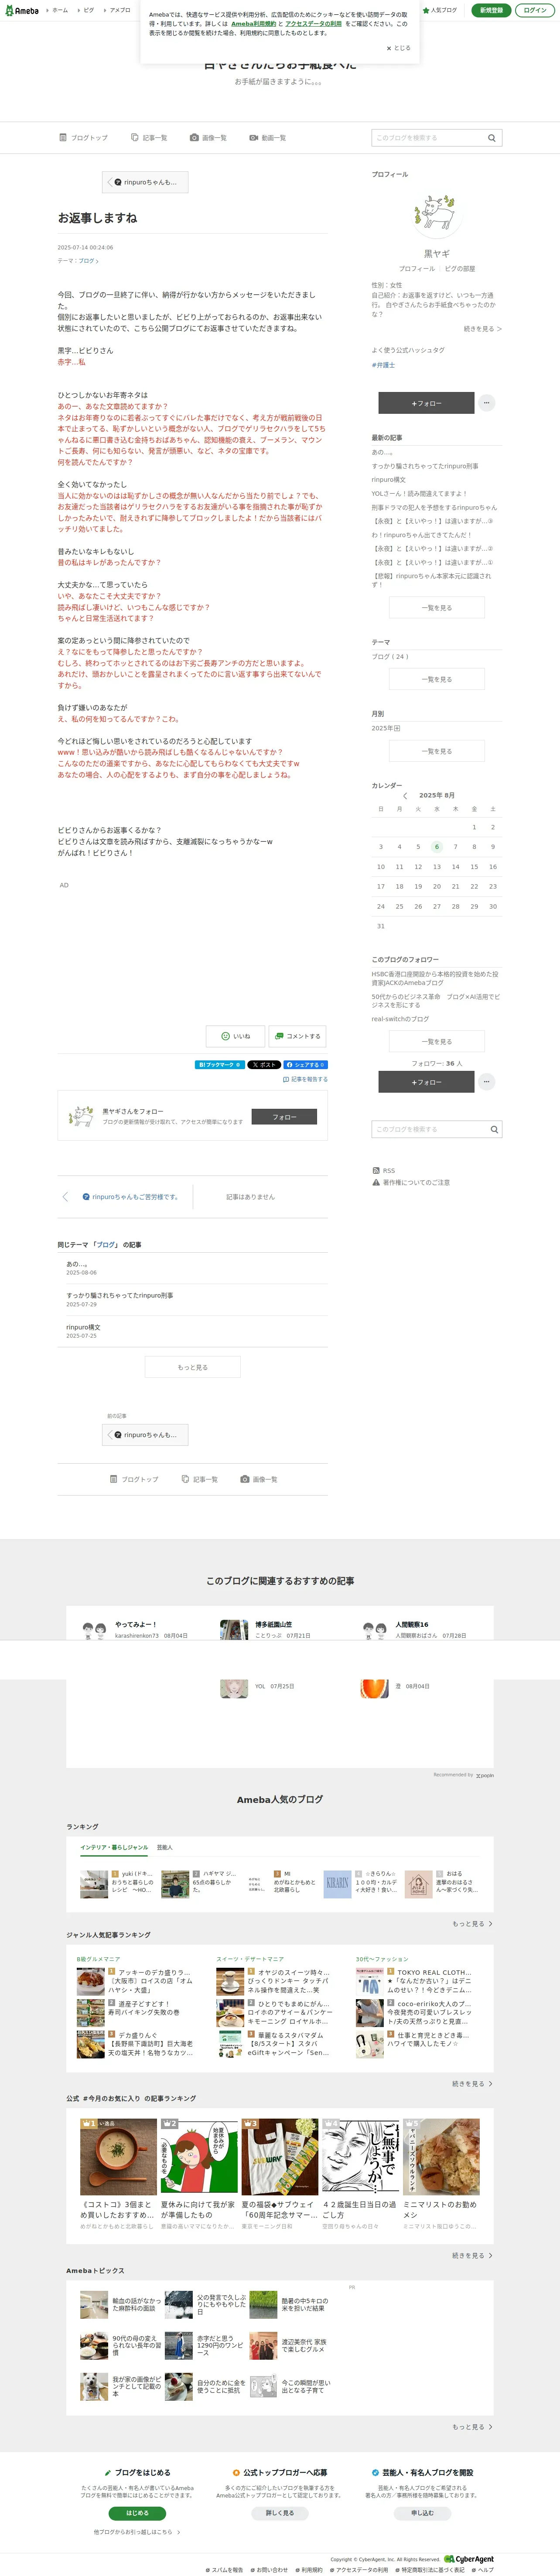Click the magnifier icon in top search box
The image size is (560, 2576).
pos(493,138)
